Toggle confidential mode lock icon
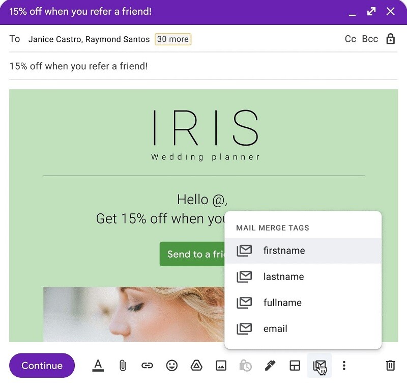The image size is (407, 387). coord(390,39)
